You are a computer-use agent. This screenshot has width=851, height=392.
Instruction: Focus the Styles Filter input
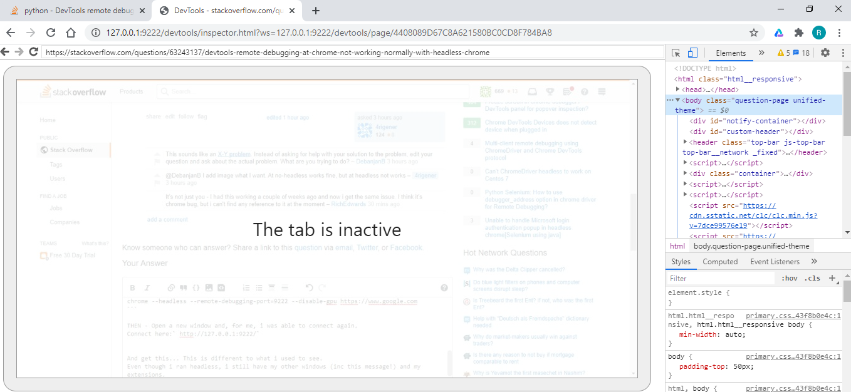tap(721, 278)
